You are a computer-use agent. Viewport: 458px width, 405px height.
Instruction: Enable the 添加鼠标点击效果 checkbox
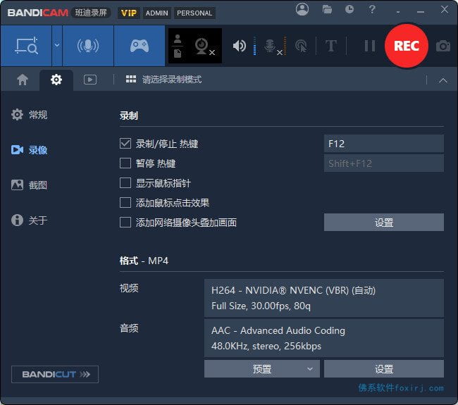[125, 202]
